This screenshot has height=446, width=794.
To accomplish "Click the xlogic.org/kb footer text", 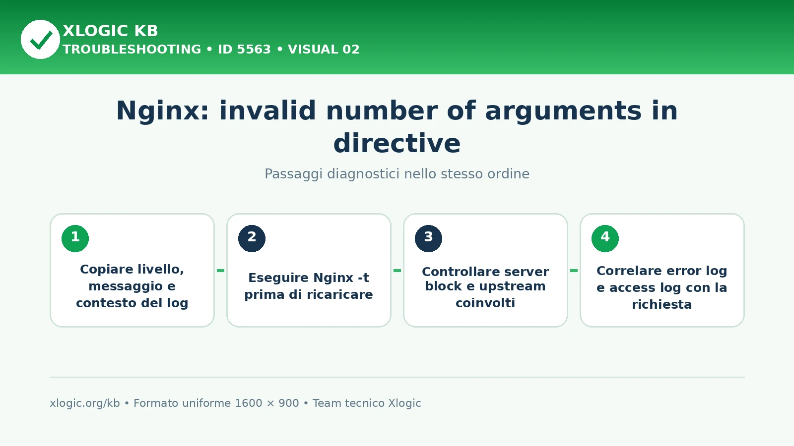I will pos(85,403).
